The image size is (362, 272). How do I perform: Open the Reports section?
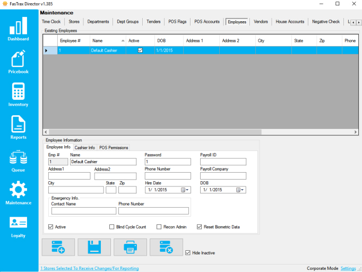click(18, 127)
